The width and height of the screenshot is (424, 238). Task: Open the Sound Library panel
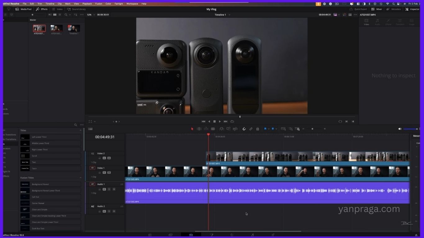click(76, 9)
